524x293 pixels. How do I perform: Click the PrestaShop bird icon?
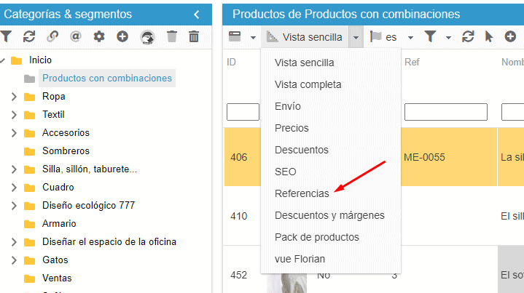147,37
